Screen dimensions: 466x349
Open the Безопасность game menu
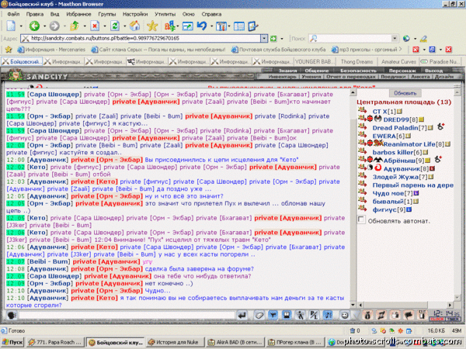click(358, 71)
